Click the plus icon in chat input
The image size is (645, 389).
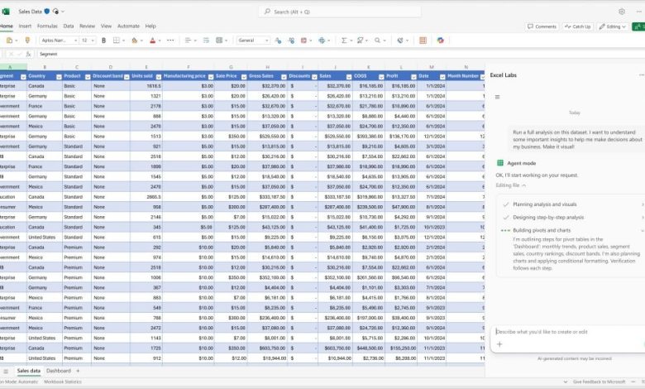pos(499,344)
